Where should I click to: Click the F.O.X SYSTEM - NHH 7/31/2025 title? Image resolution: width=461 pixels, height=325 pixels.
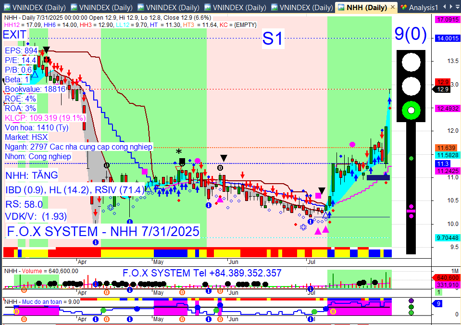coord(103,231)
